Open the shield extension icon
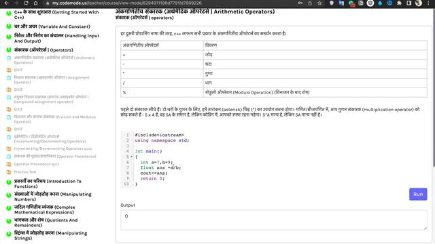Image resolution: width=435 pixels, height=244 pixels. tap(332, 3)
